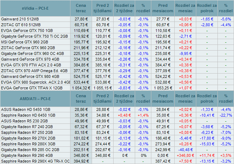Select the price cell '60,73 €'
234x164 pixels.
[81, 25]
